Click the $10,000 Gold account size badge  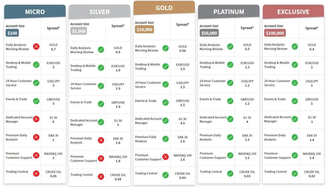pos(144,29)
